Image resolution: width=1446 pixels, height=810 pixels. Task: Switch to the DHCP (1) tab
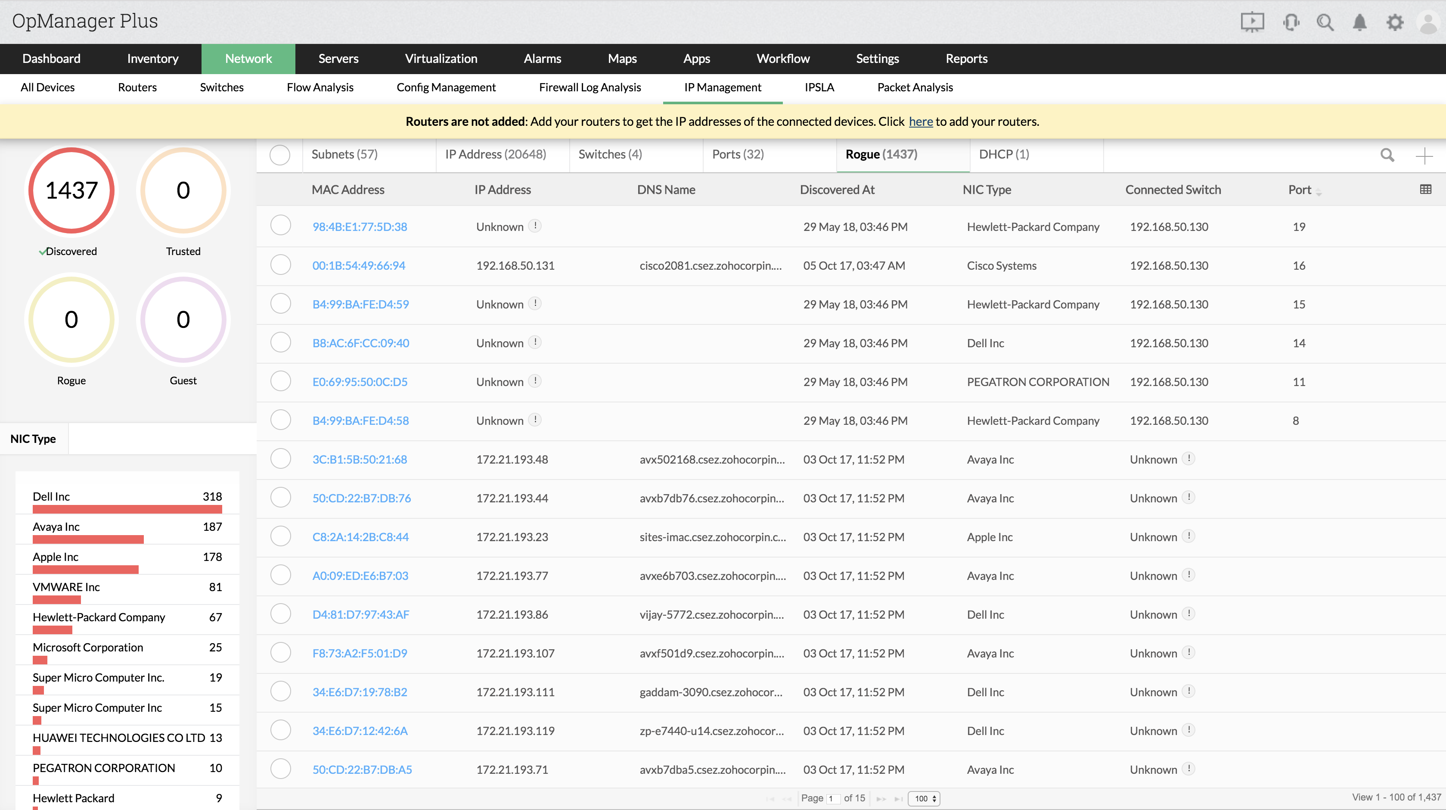(1004, 155)
